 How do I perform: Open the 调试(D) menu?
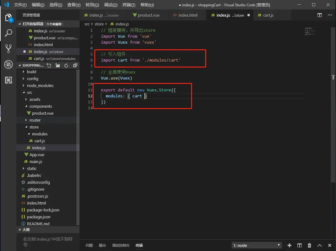point(111,5)
